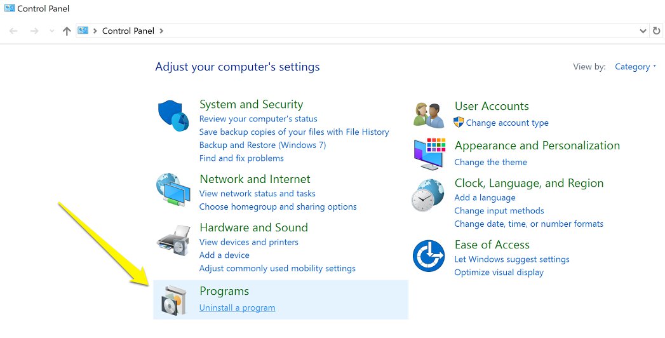Open View devices and printers
665x338 pixels.
[248, 242]
